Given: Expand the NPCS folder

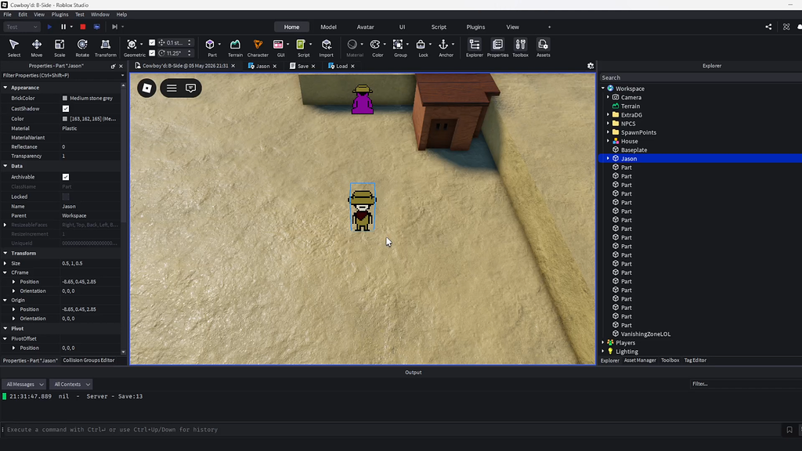Looking at the screenshot, I should pos(608,124).
